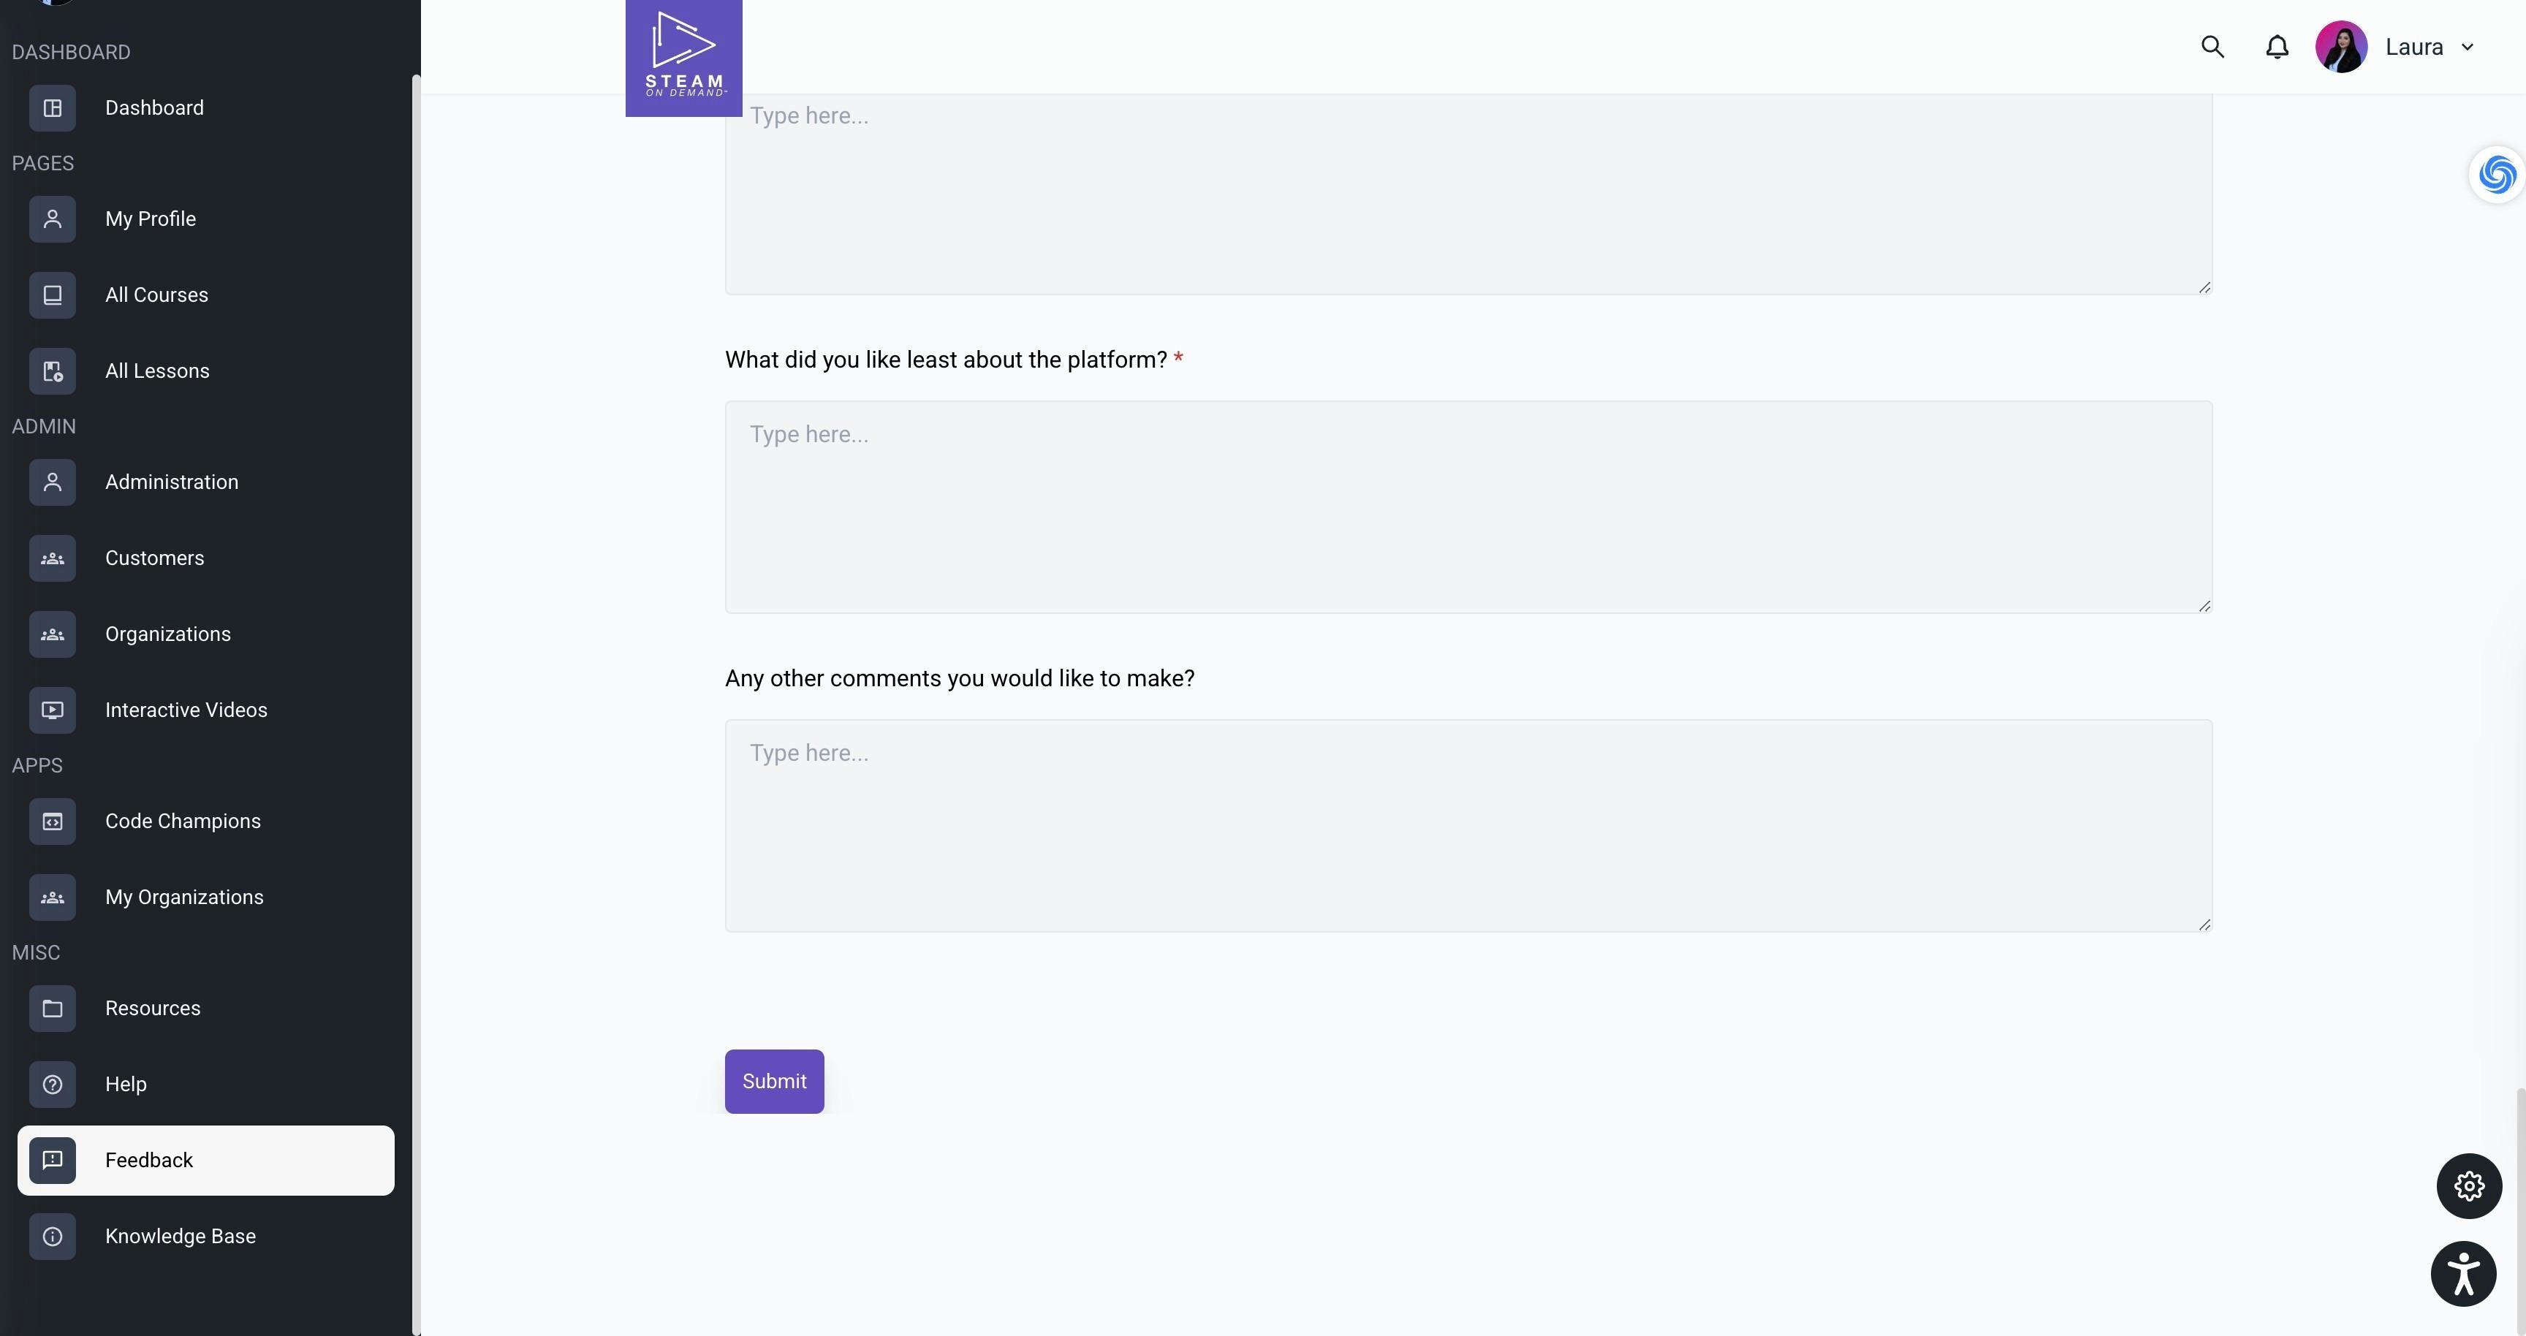The image size is (2526, 1336).
Task: Click the STEAM On Demand logo
Action: (683, 57)
